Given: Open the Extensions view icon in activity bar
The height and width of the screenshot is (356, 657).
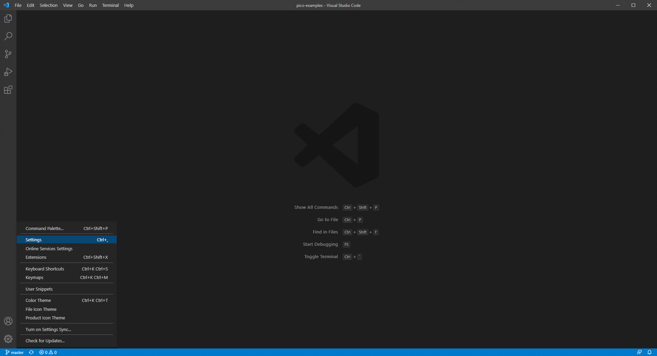Looking at the screenshot, I should [8, 90].
